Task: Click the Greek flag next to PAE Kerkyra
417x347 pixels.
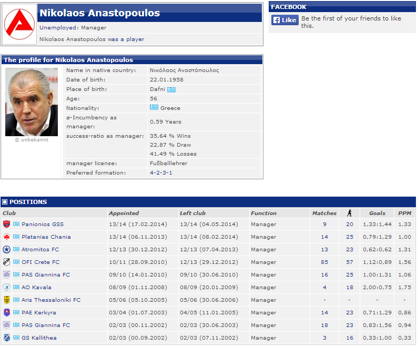Action: point(16,312)
